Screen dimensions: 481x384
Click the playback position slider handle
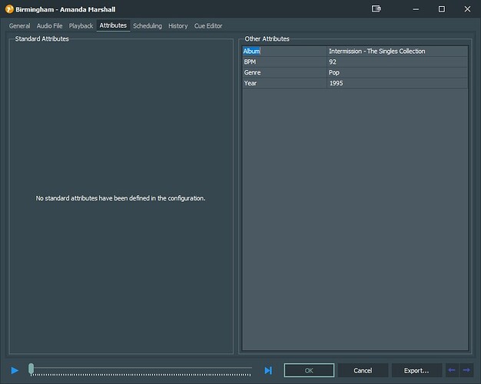(31, 369)
